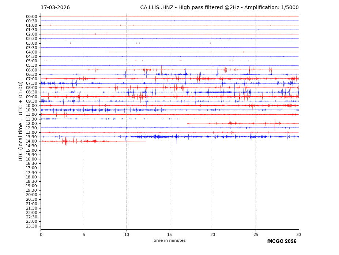This screenshot has height=255, width=339.
Task: Click the x-axis tick label 30
Action: [299, 234]
